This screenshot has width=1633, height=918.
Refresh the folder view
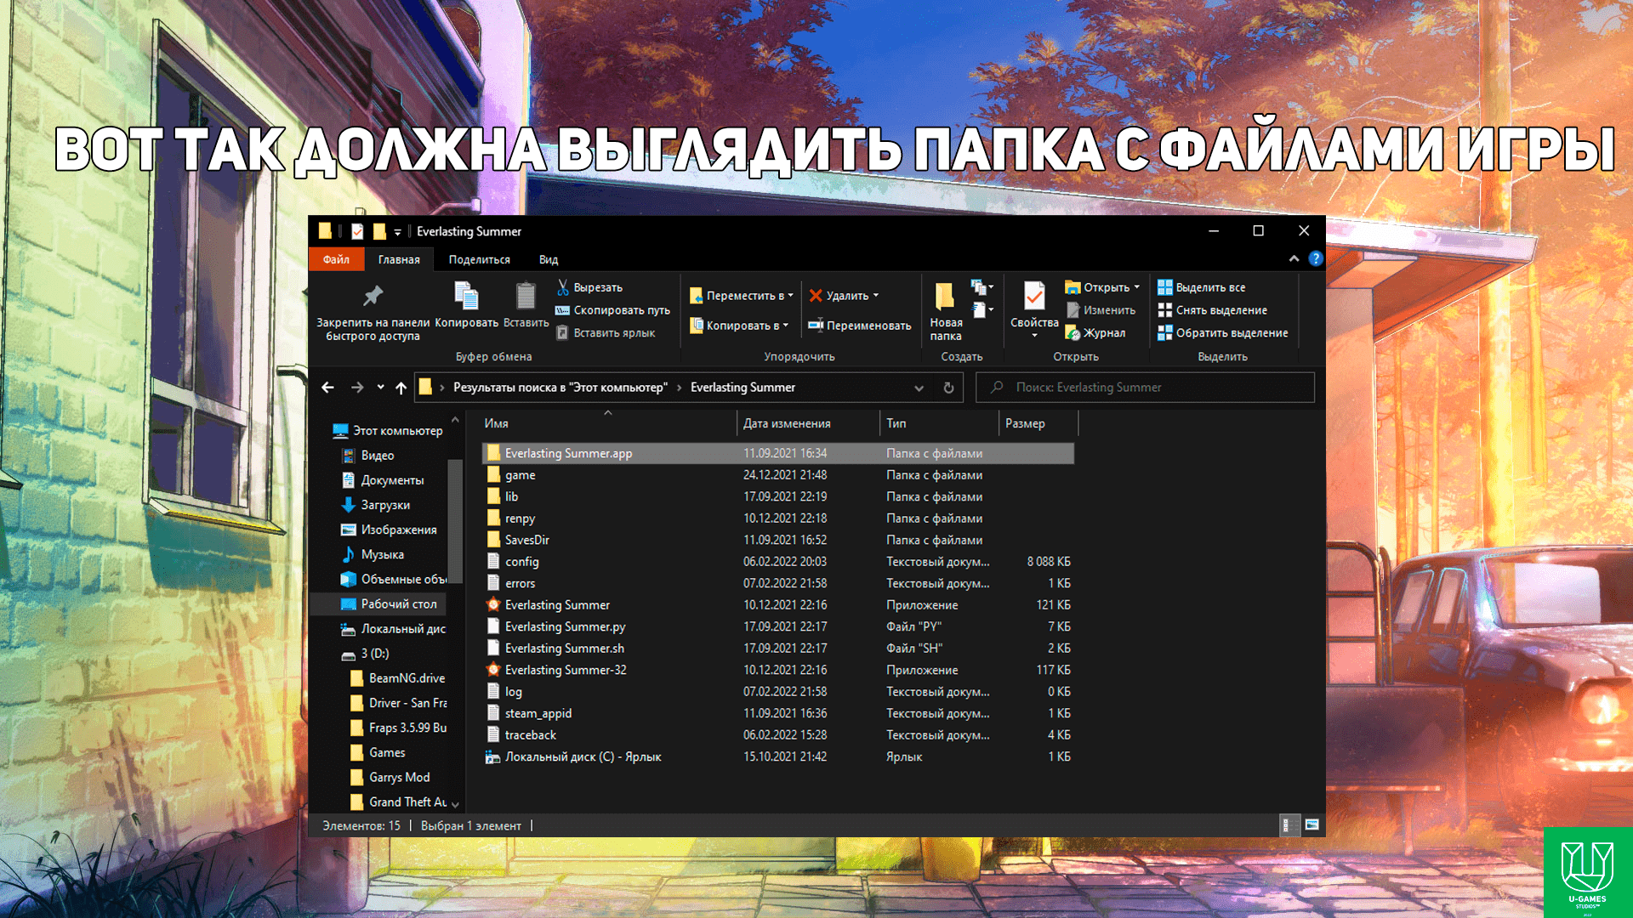point(948,388)
